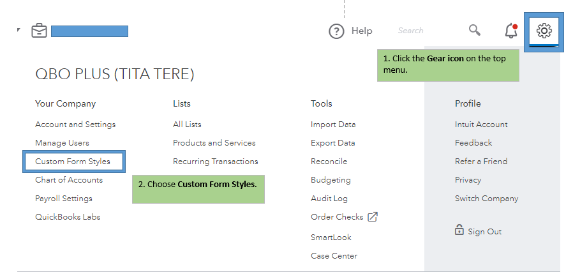
Task: Click Switch Company link
Action: pos(486,199)
